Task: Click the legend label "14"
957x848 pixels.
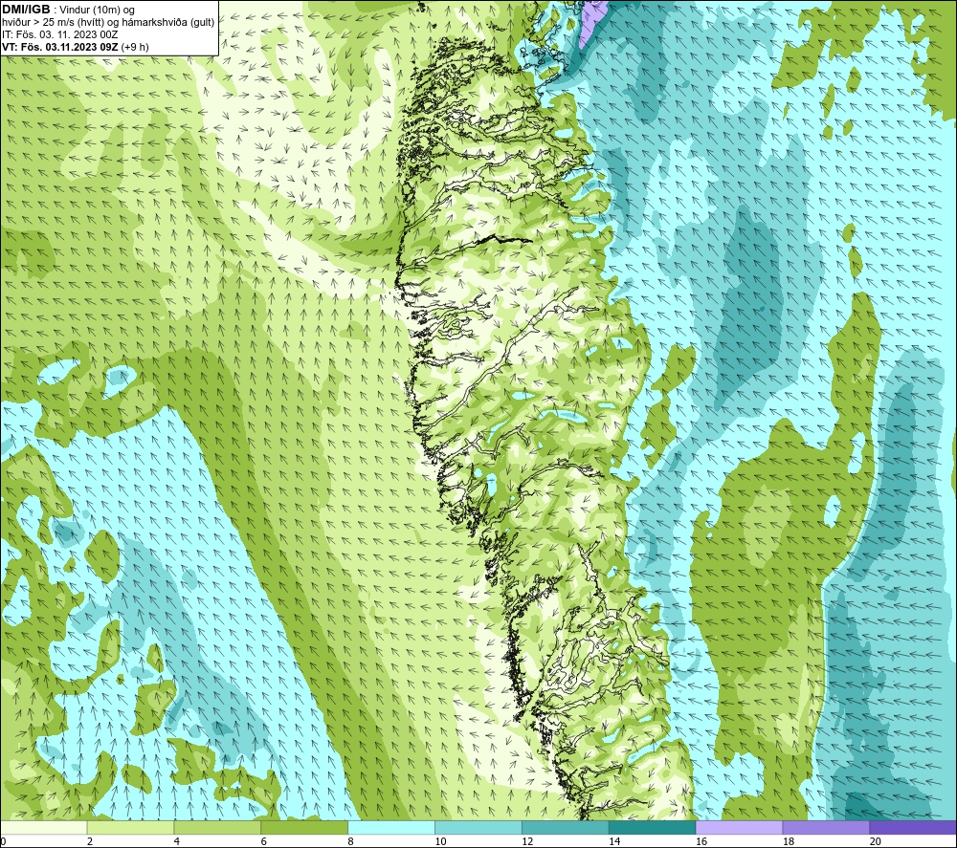Action: pos(614,841)
